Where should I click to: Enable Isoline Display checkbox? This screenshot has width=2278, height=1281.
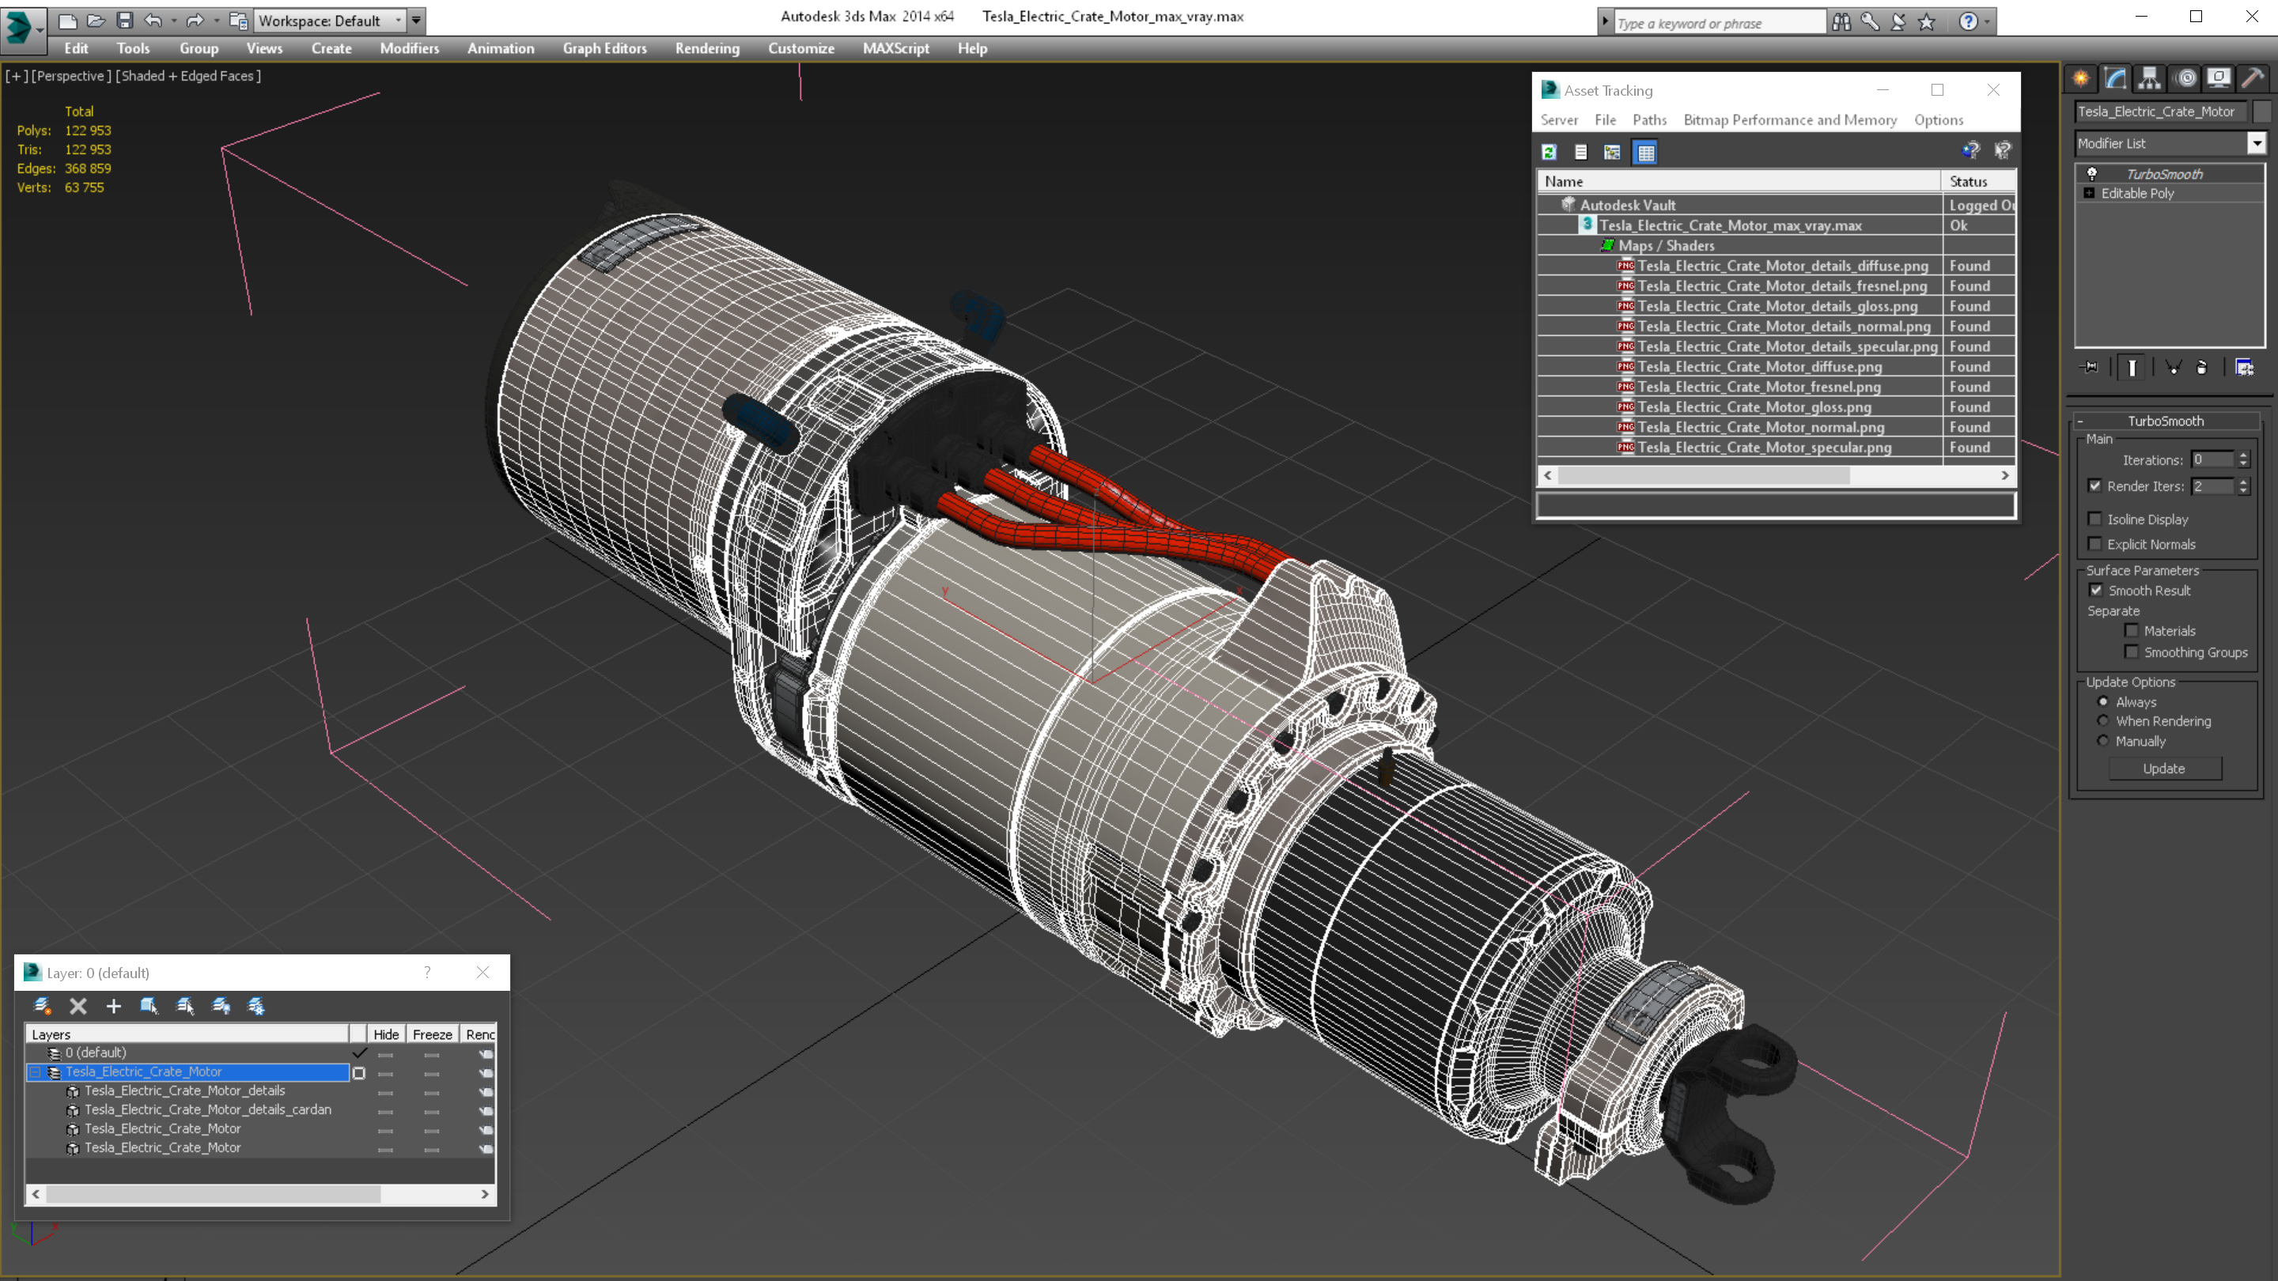pos(2095,519)
